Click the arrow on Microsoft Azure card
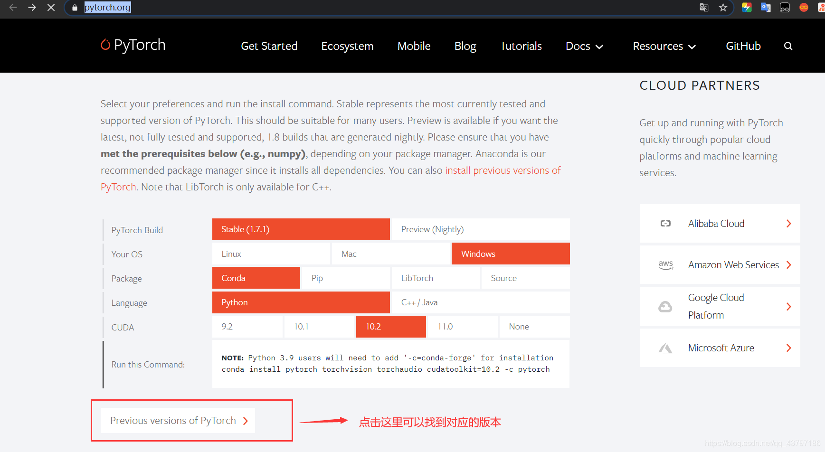 pyautogui.click(x=788, y=348)
